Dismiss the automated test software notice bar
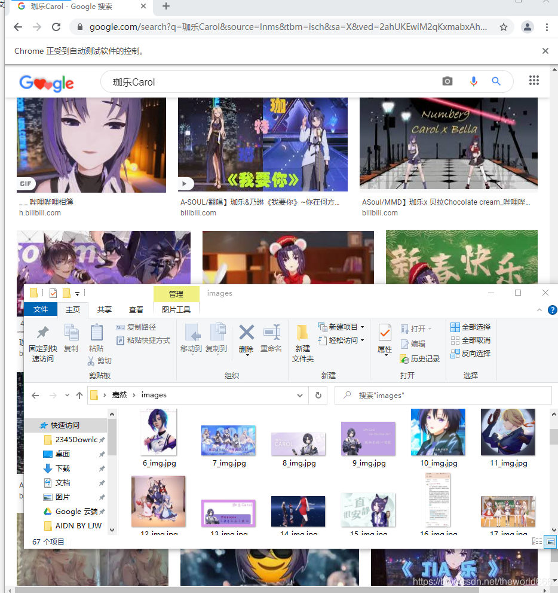Viewport: 558px width, 593px height. click(545, 51)
